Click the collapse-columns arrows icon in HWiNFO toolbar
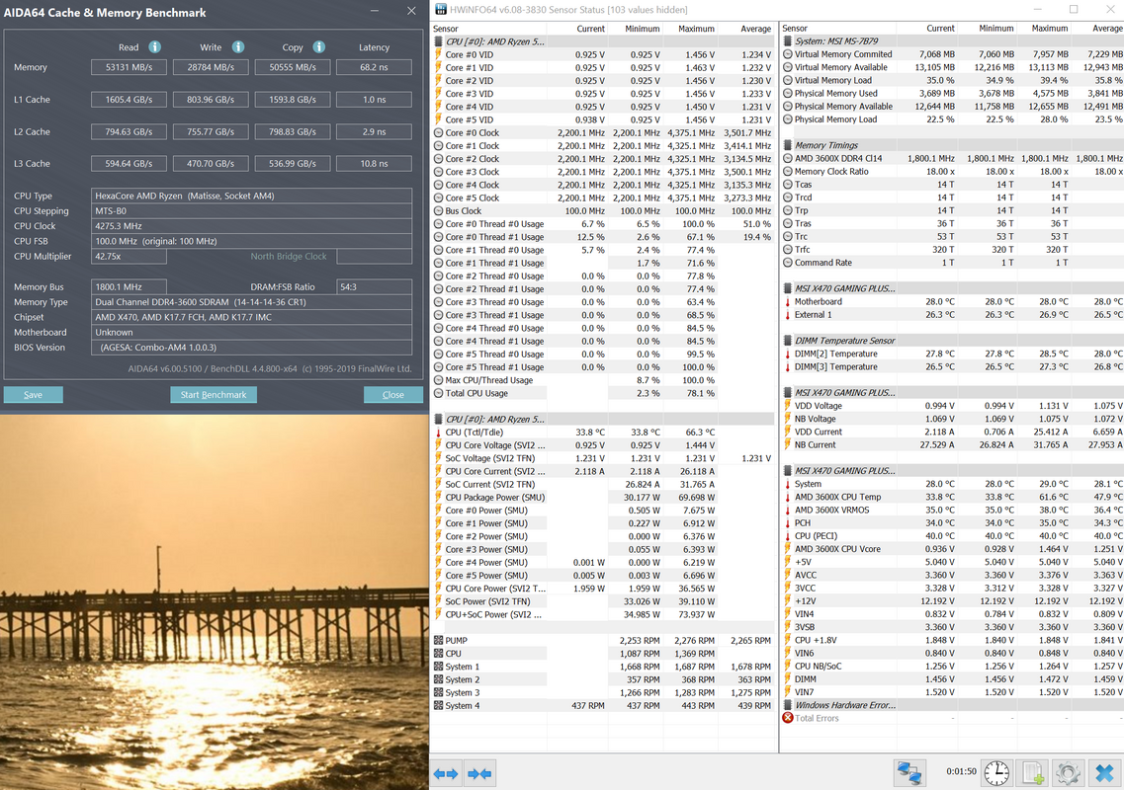This screenshot has width=1124, height=790. coord(477,773)
